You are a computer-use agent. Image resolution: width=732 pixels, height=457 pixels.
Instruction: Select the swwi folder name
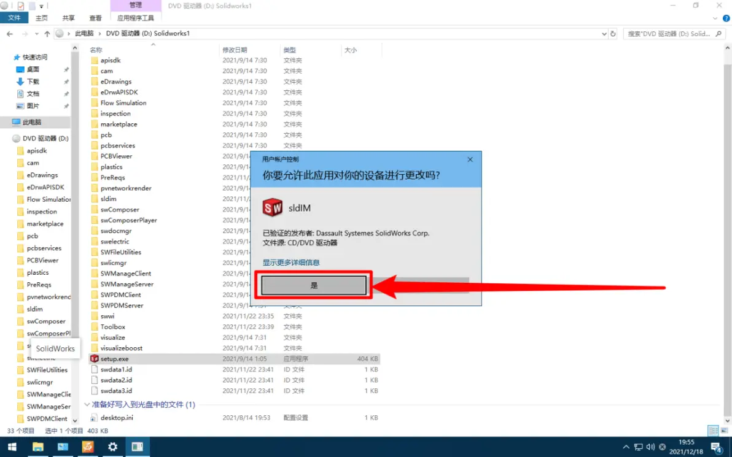coord(107,316)
